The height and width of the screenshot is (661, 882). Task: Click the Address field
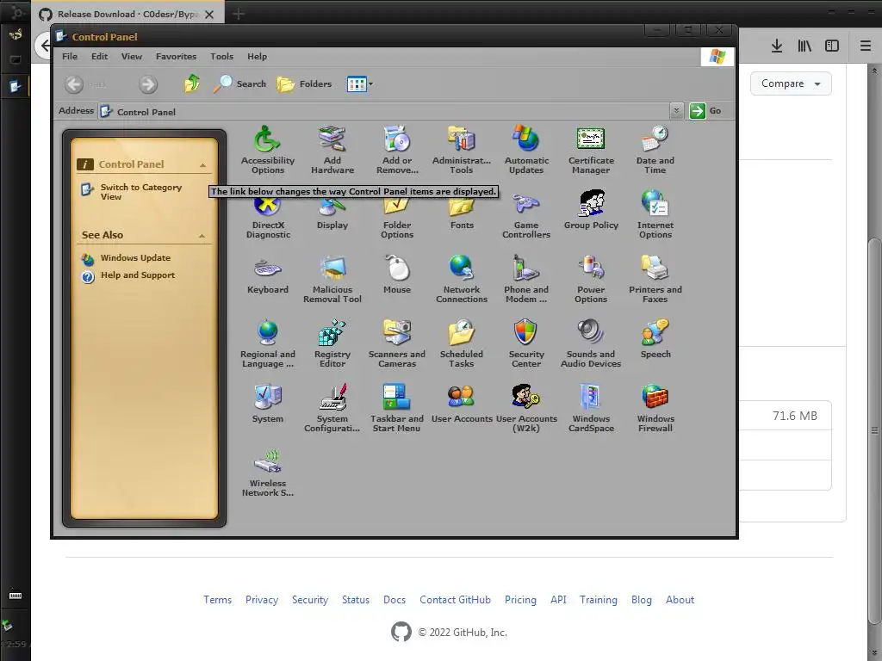pyautogui.click(x=383, y=111)
